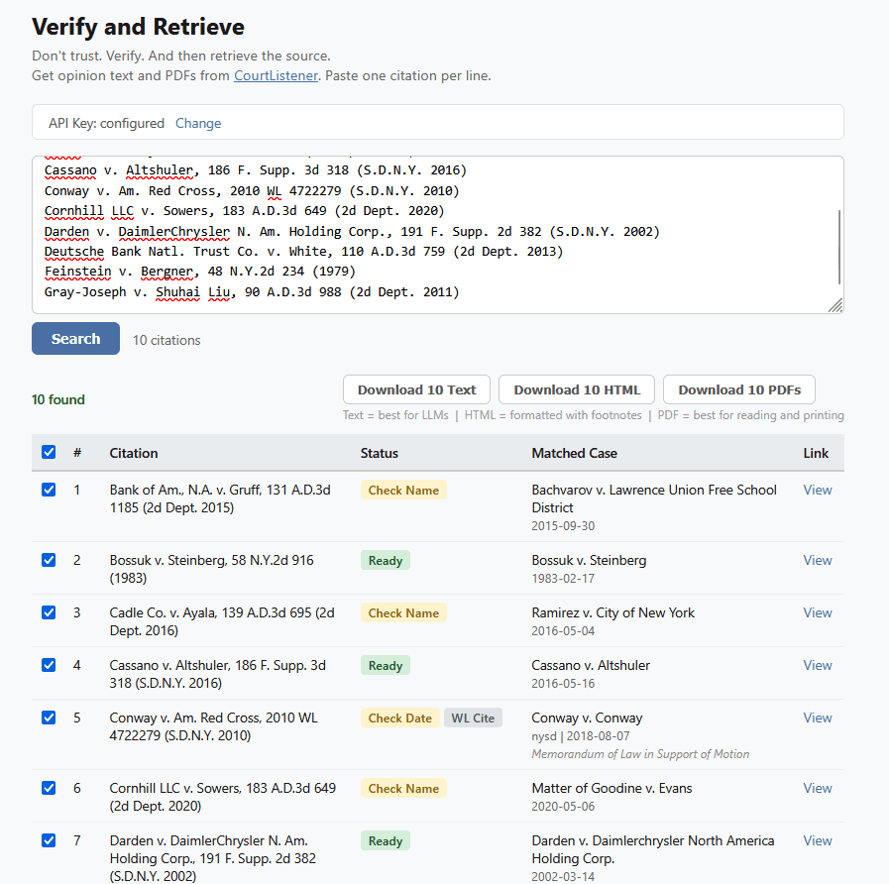Screen dimensions: 889x884
Task: Click the 'API Key: configured' label
Action: 107,123
